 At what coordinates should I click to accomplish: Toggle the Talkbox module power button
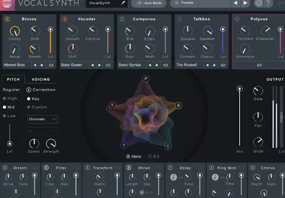(x=179, y=19)
